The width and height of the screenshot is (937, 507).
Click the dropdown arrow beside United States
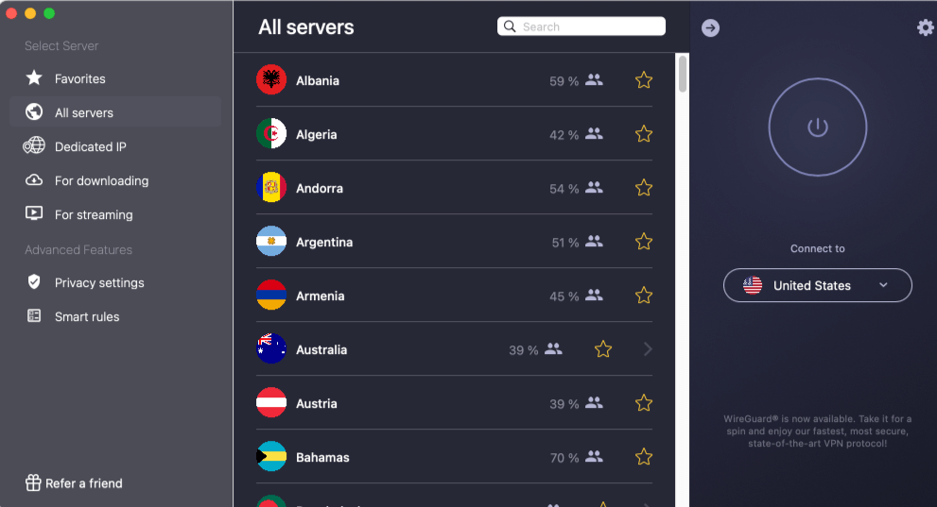click(883, 285)
